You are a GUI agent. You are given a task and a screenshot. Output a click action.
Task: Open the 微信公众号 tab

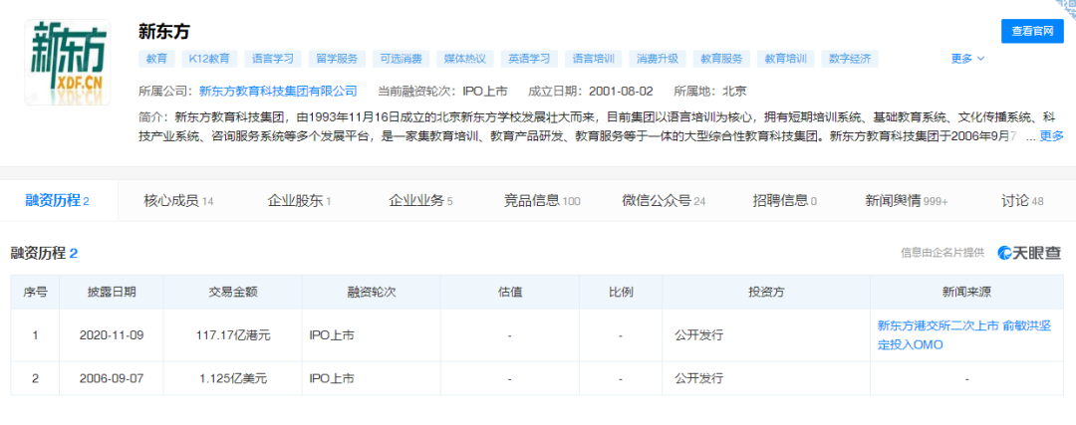(664, 201)
